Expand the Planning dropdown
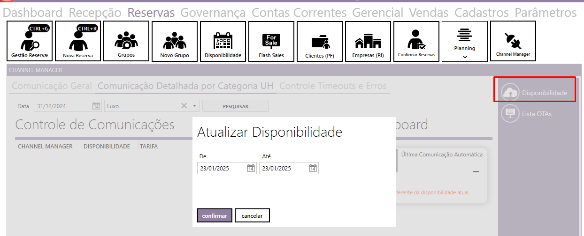The image size is (584, 236). 464,57
